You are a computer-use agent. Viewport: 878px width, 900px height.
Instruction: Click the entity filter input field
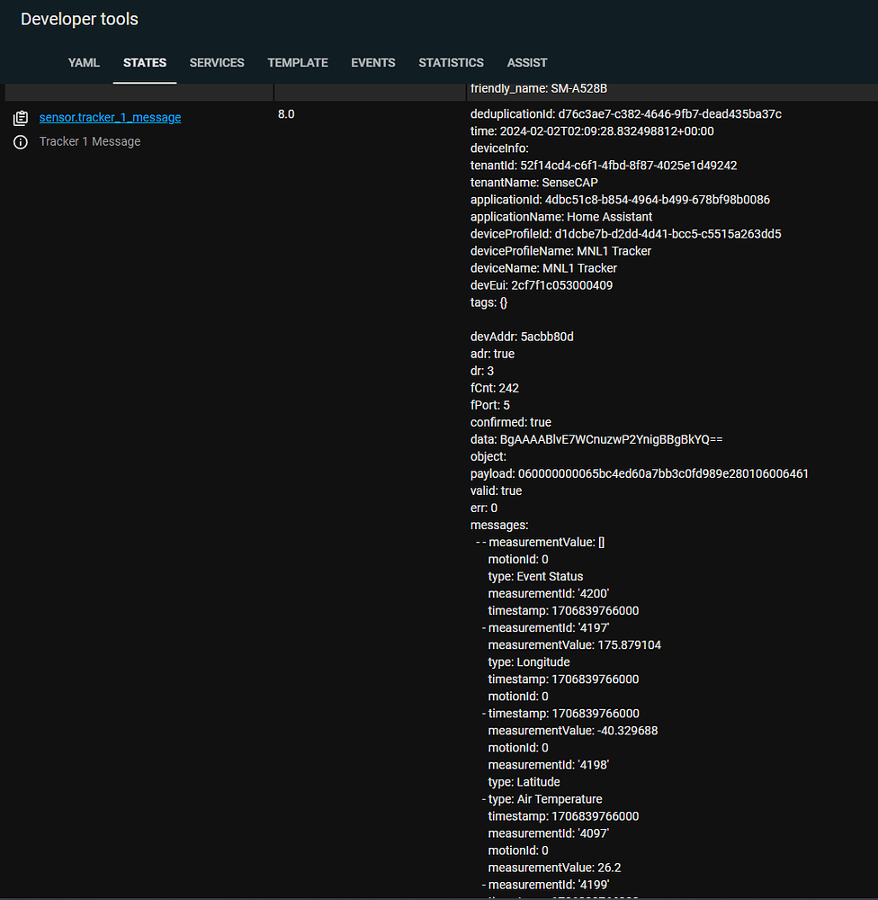(x=139, y=90)
